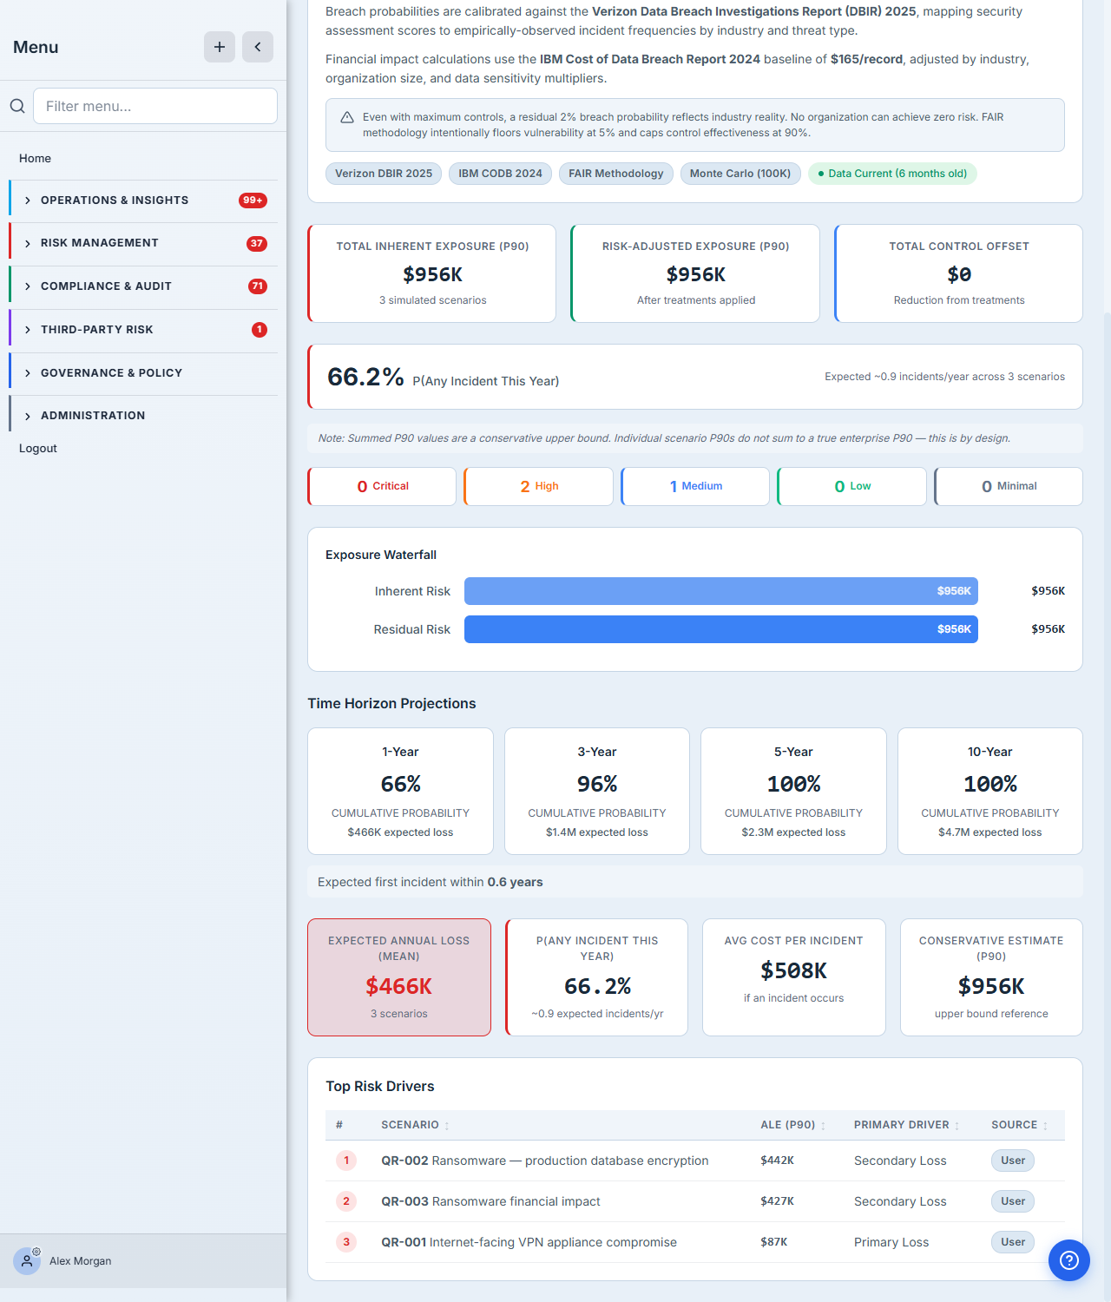Select the Risk-Adjusted Exposure (P90) card
The width and height of the screenshot is (1111, 1302).
pyautogui.click(x=695, y=273)
